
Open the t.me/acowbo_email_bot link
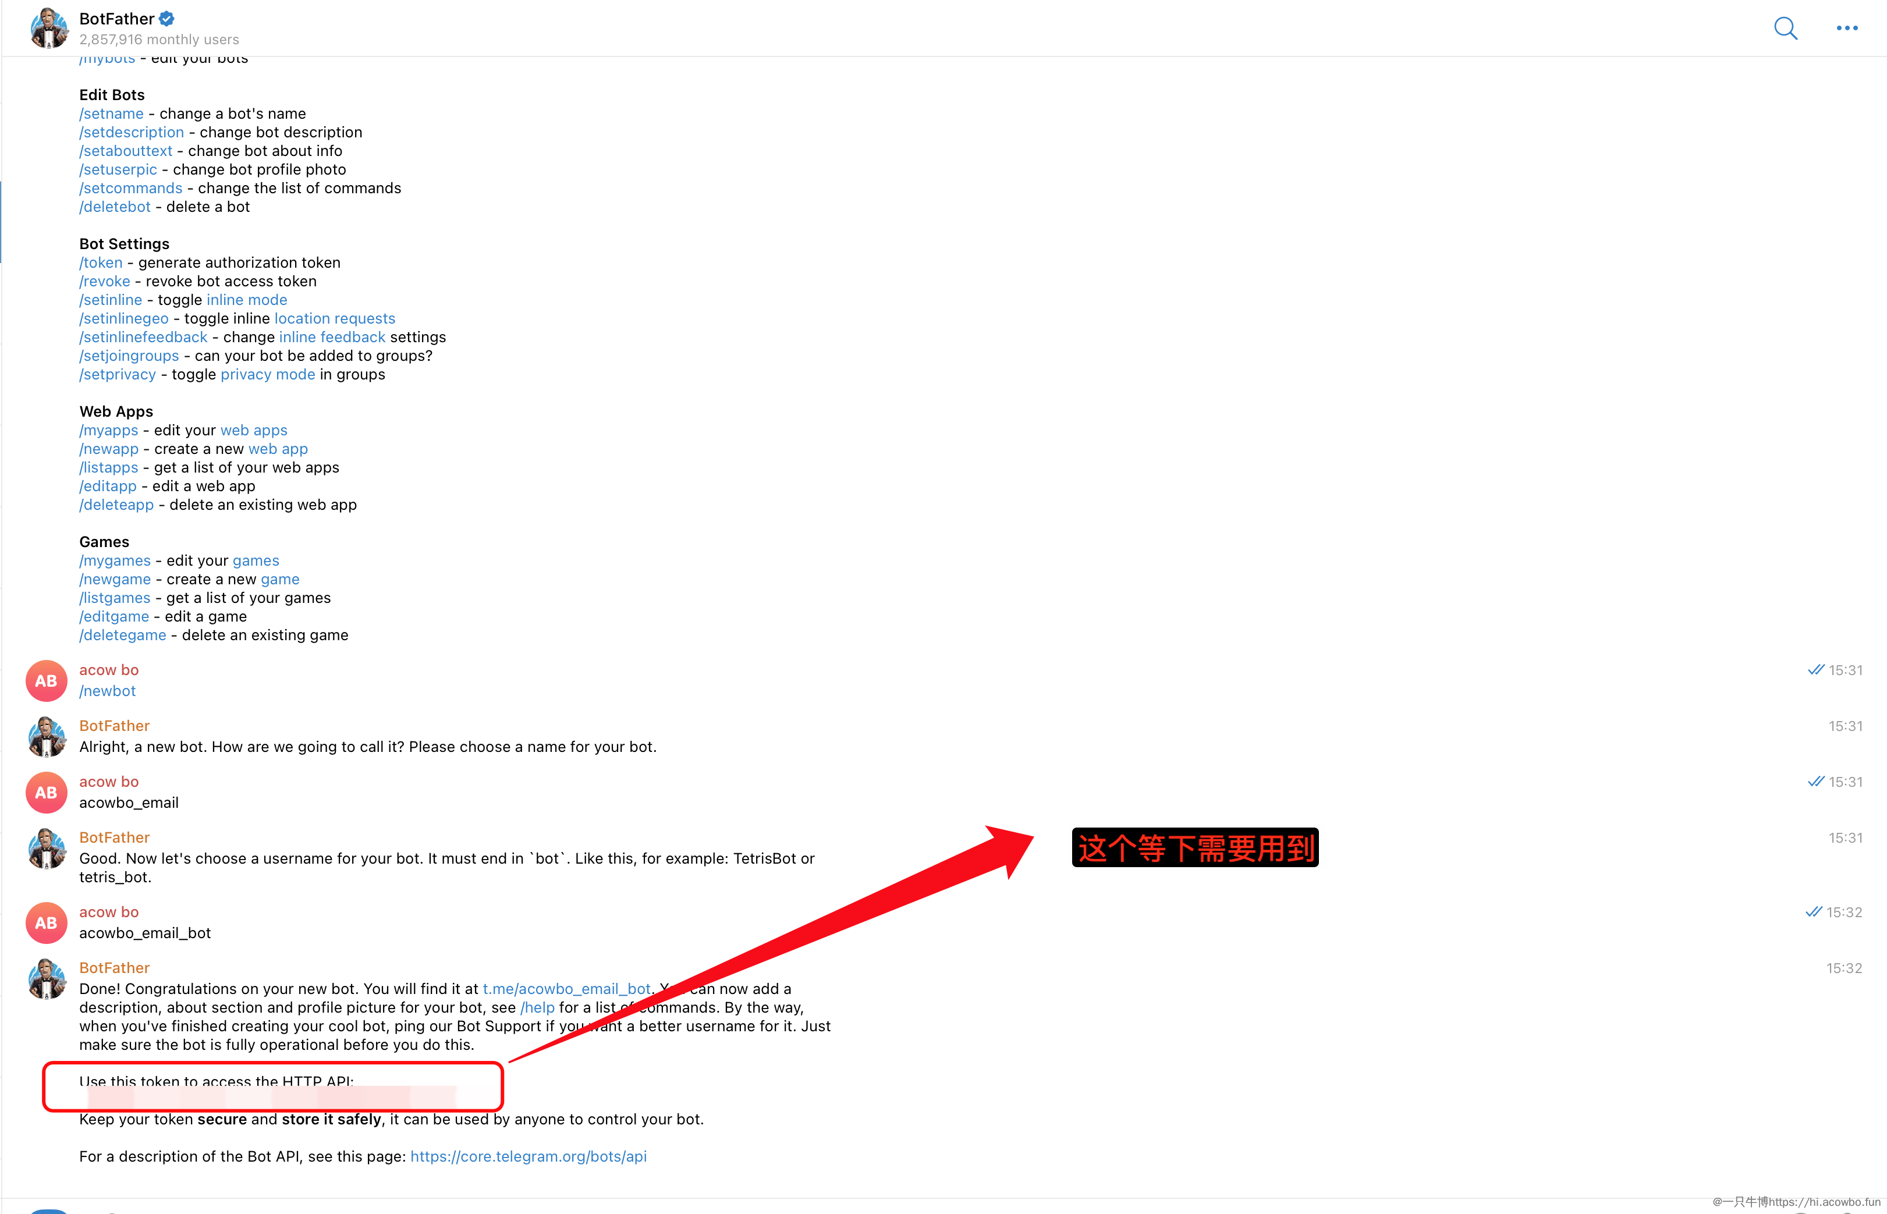click(566, 989)
